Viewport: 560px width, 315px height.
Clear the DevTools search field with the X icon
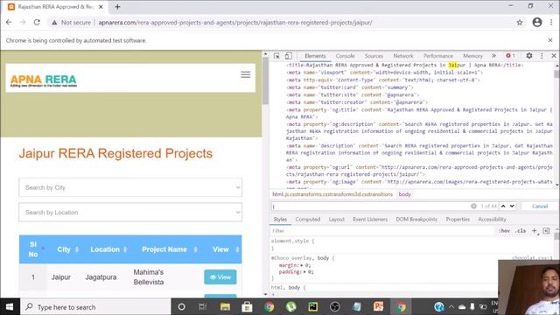(473, 206)
